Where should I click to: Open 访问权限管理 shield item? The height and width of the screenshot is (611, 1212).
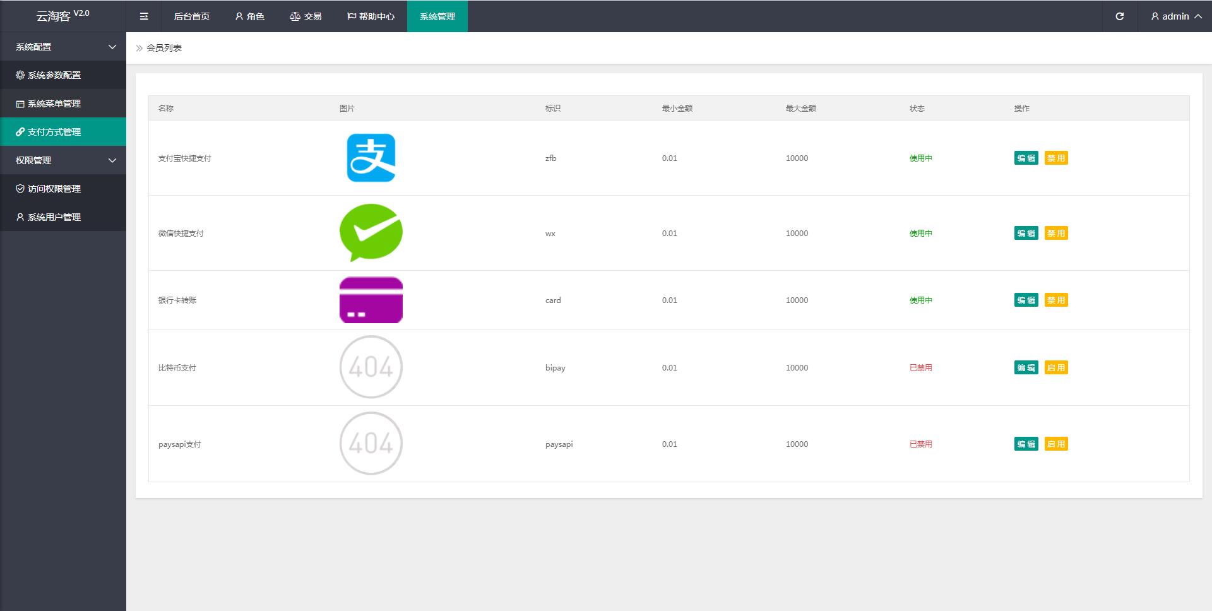[54, 189]
